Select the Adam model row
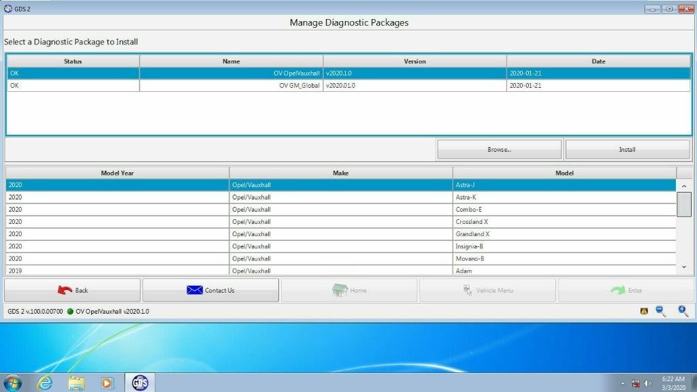 [341, 270]
